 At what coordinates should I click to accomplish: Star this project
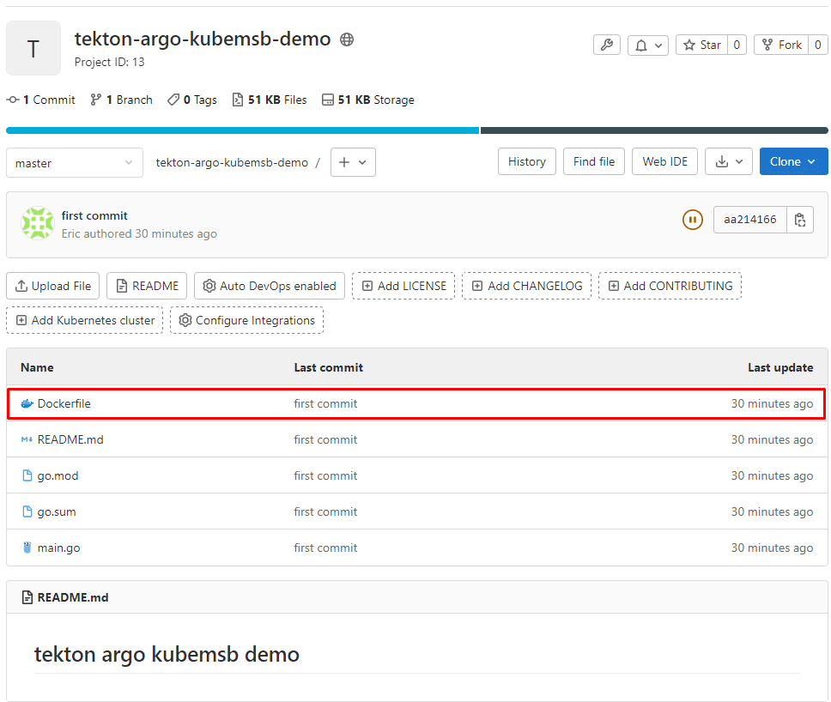click(702, 45)
